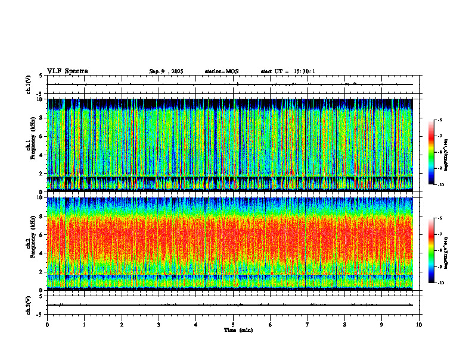The image size is (472, 364).
Task: Click the ch.1 spectrogram color bar
Action: (x=431, y=152)
